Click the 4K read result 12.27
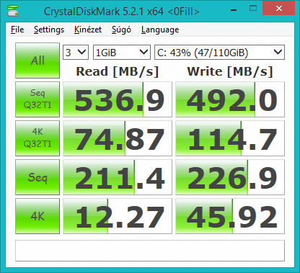 tap(118, 216)
